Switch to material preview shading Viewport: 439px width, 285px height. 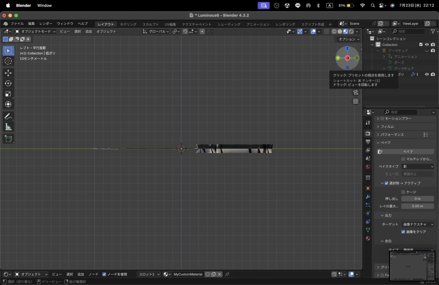tap(346, 32)
